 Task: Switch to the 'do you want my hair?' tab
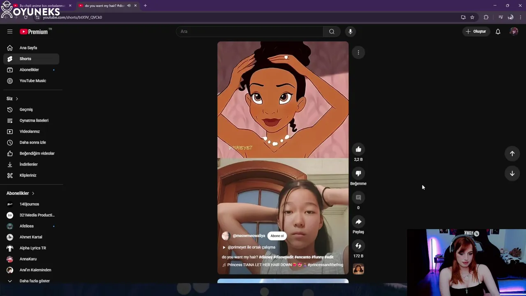point(105,6)
